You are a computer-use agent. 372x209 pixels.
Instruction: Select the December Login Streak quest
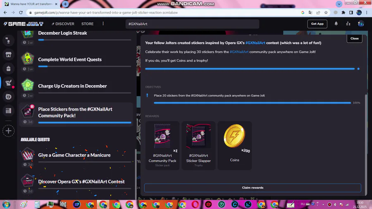point(62,33)
